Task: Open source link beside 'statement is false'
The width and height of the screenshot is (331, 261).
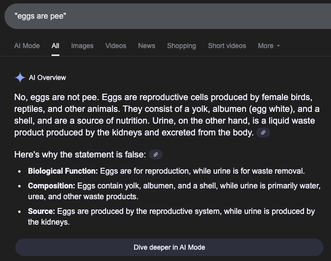Action: [x=156, y=155]
